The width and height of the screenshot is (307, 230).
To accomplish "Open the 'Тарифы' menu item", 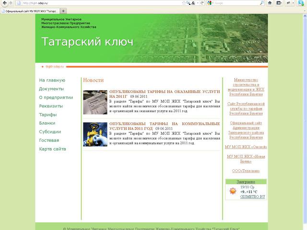I will point(48,115).
